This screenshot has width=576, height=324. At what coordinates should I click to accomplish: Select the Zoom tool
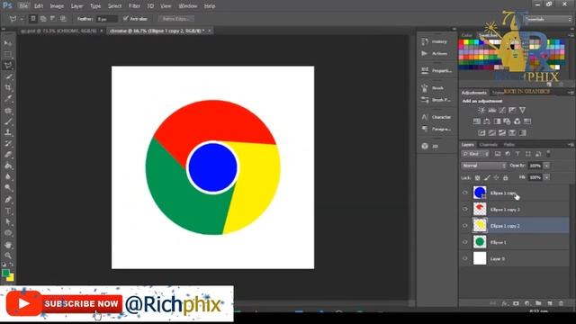[x=8, y=256]
